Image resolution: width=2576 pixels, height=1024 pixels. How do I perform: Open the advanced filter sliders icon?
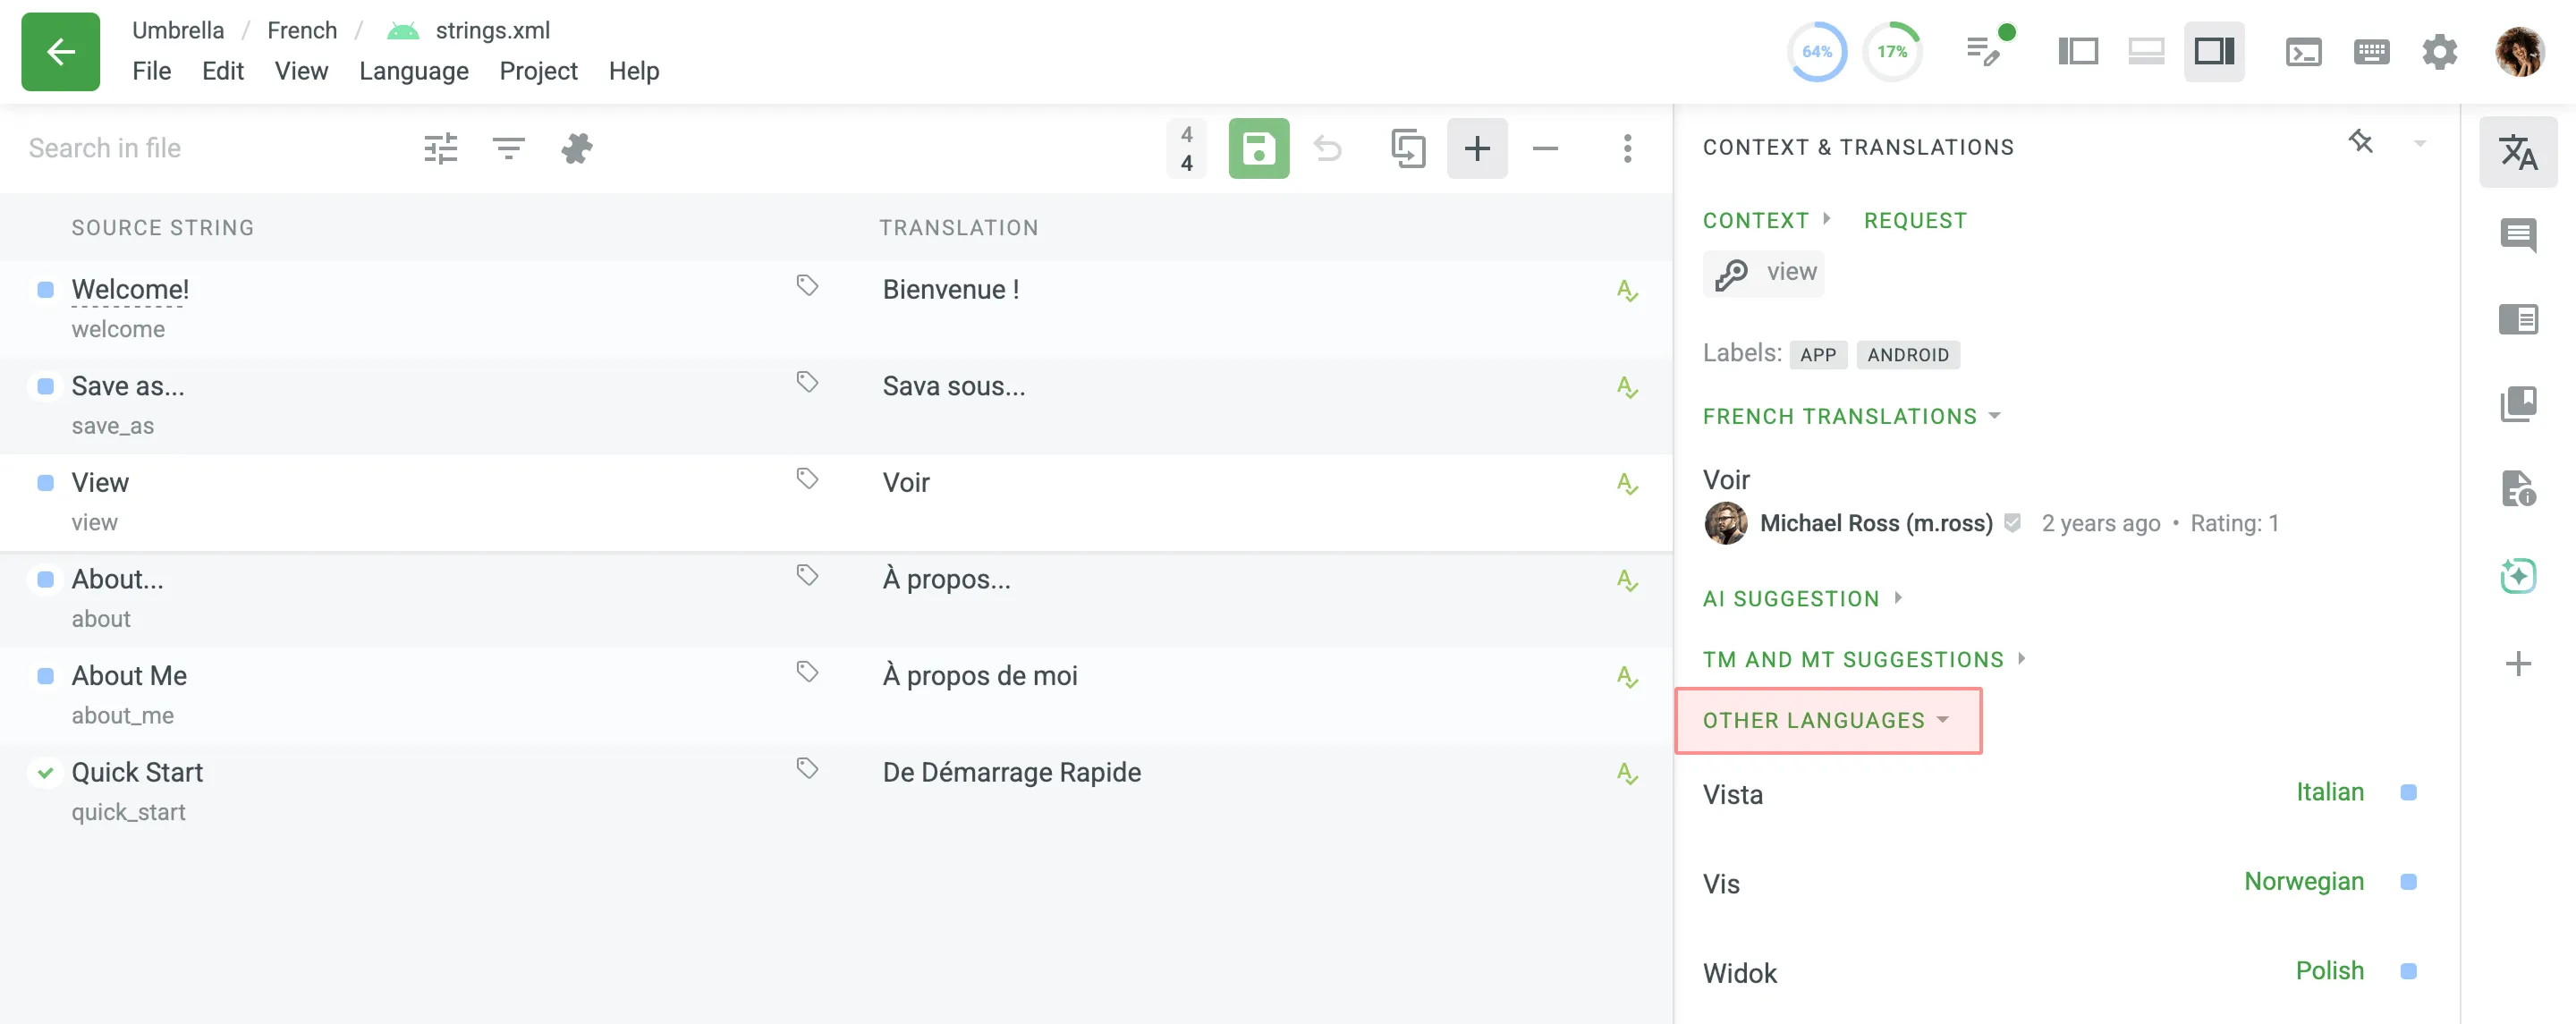pos(440,149)
